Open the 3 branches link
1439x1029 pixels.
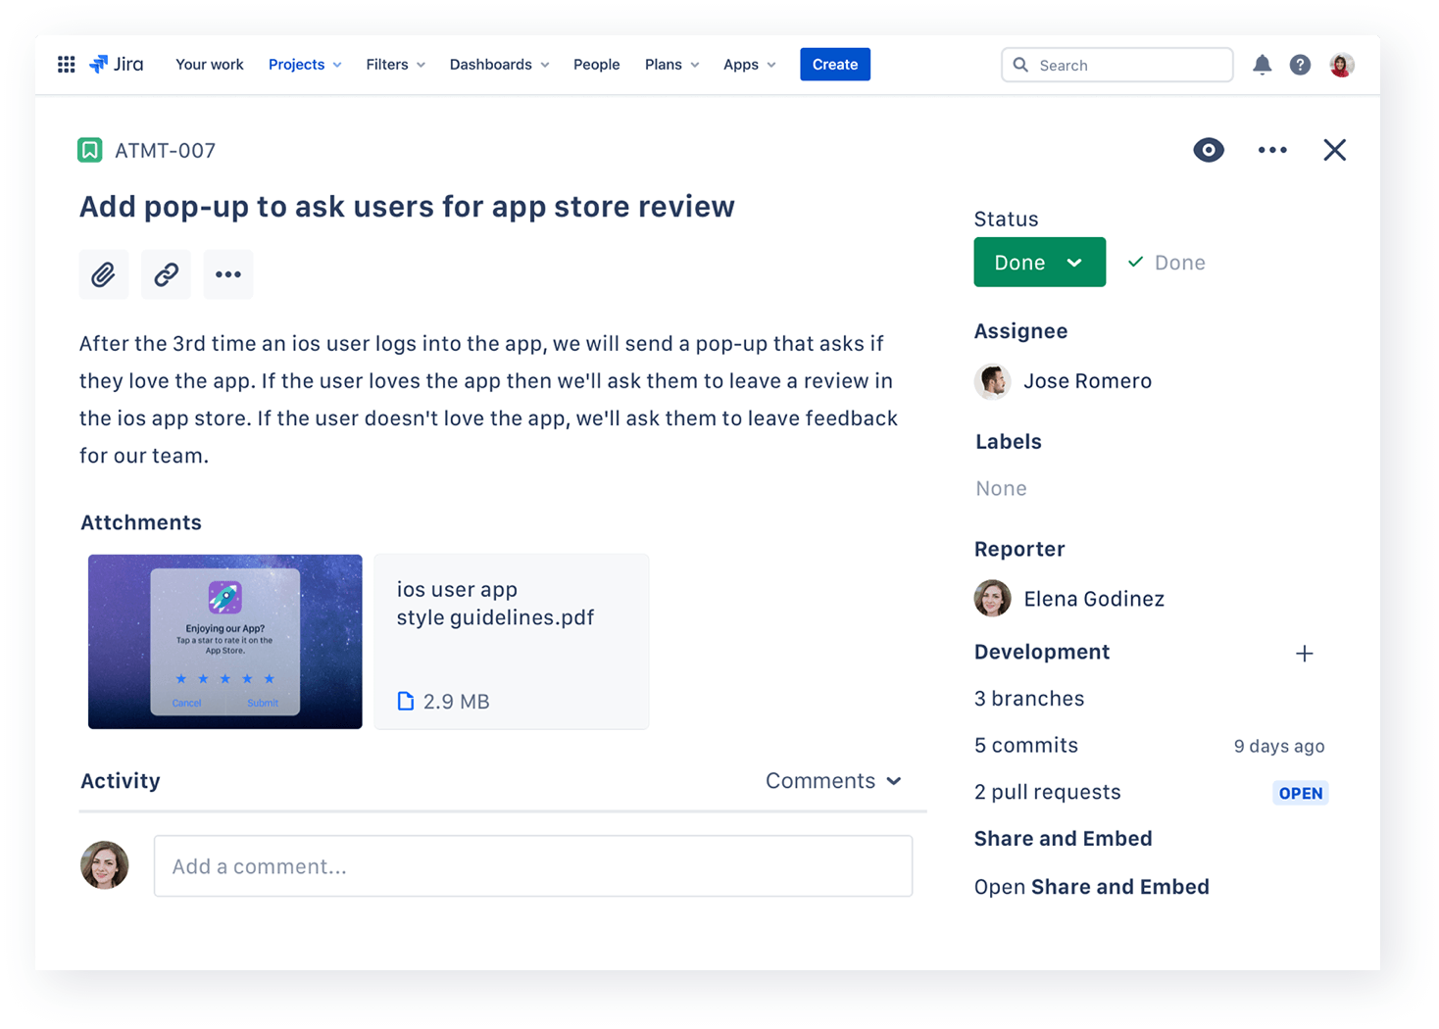1029,699
